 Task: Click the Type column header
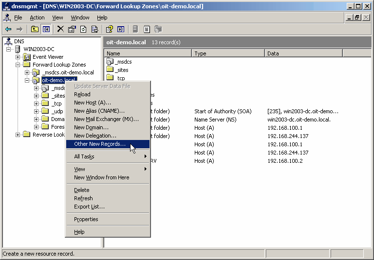pyautogui.click(x=228, y=53)
